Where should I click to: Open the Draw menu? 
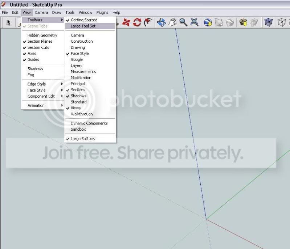(56, 13)
